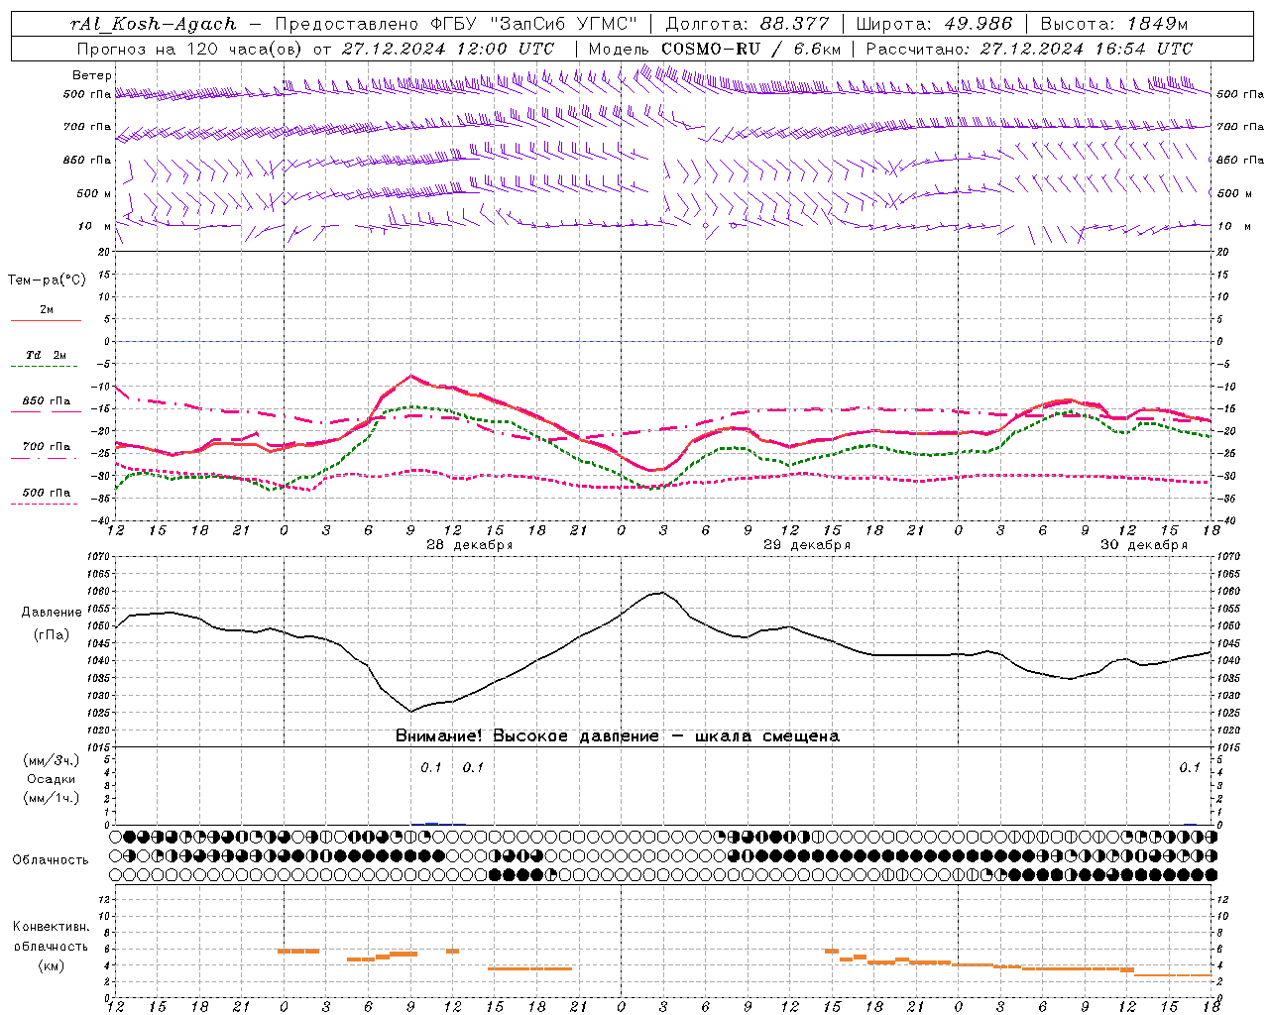Select the 'Долгота: 88.377' longitude text

coord(749,24)
